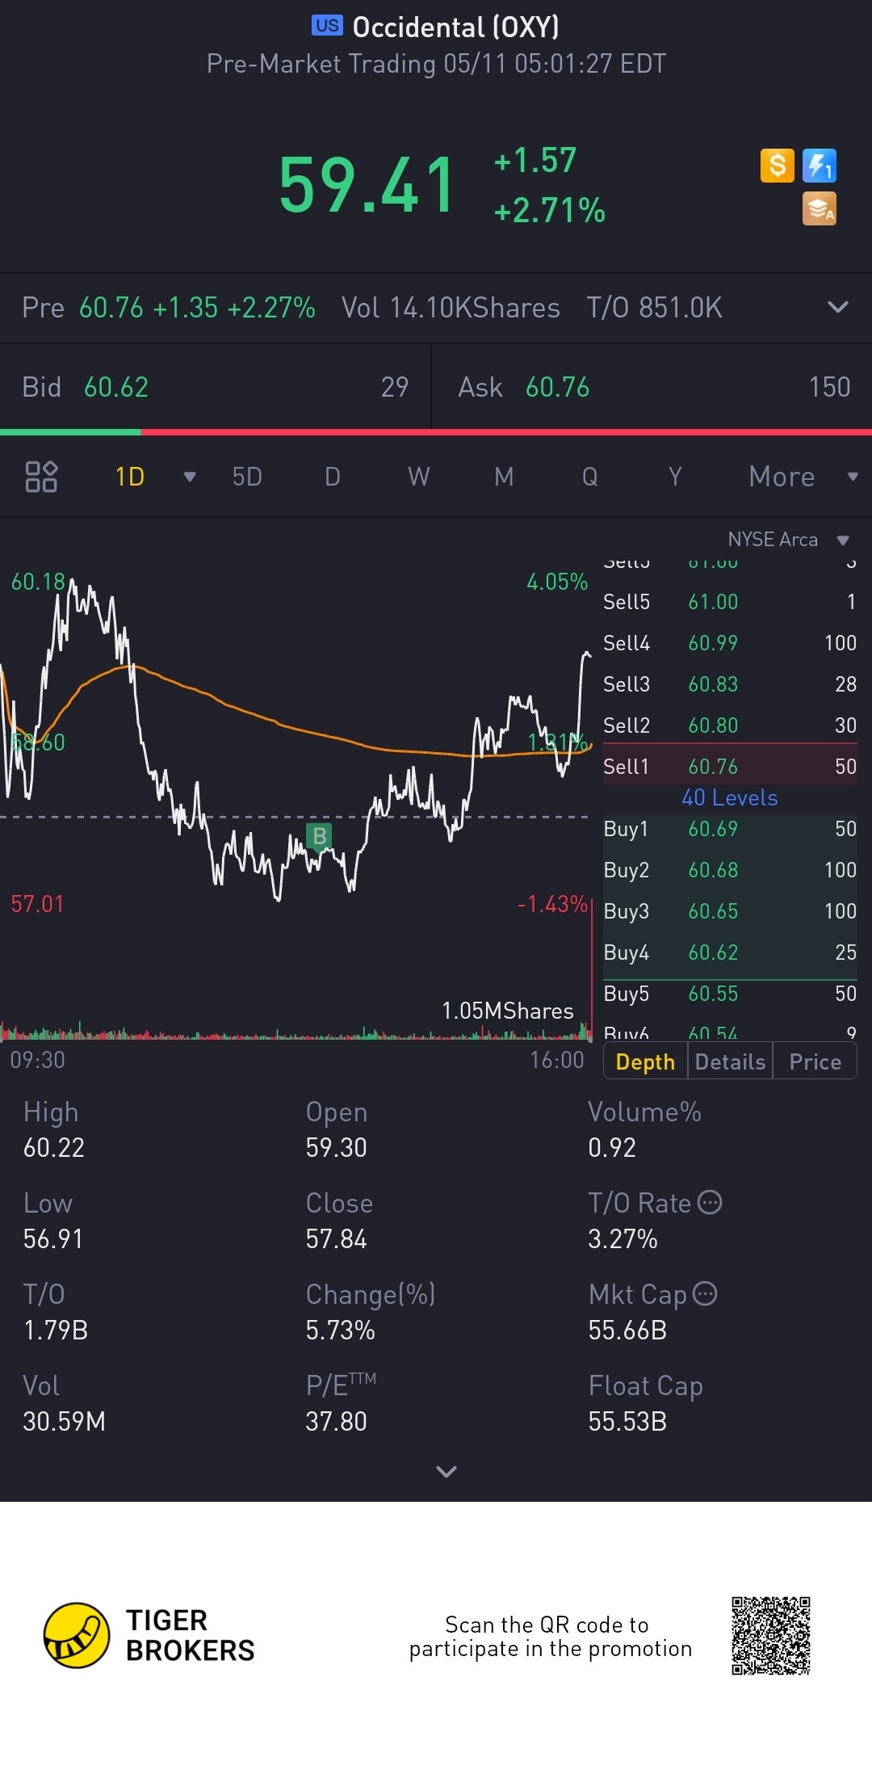The height and width of the screenshot is (1770, 872).
Task: Select the Depth tab
Action: point(645,1062)
